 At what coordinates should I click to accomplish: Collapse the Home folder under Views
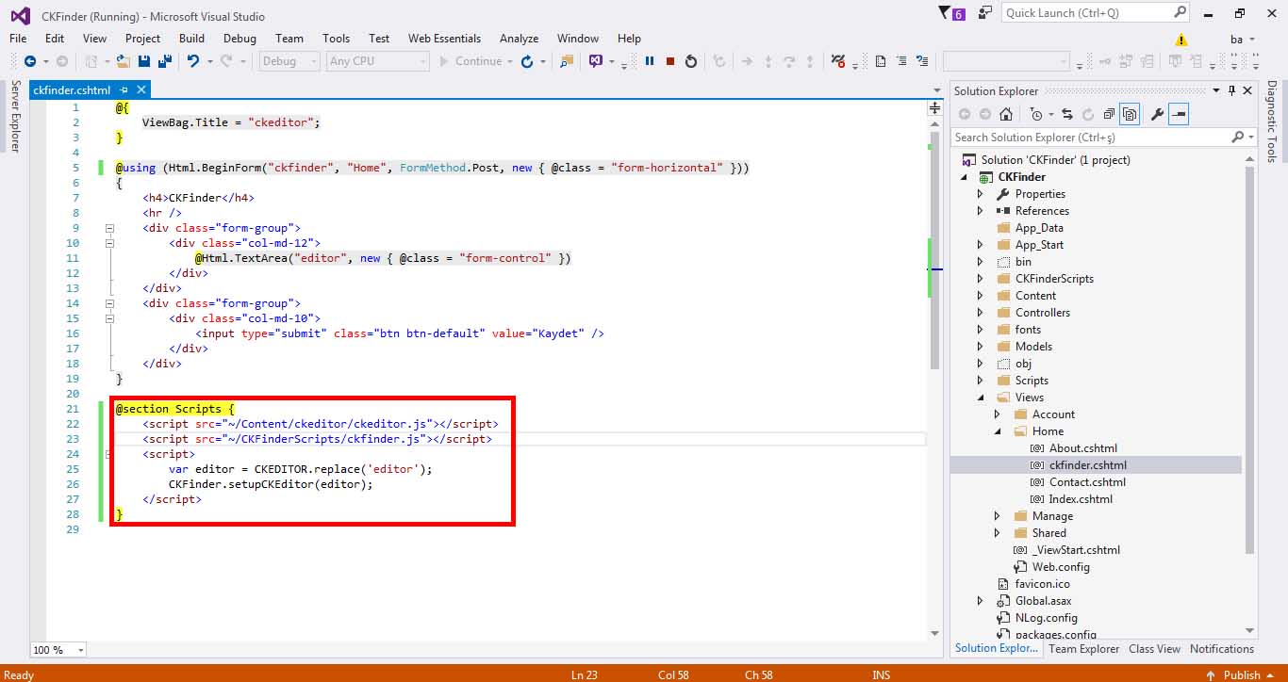998,431
